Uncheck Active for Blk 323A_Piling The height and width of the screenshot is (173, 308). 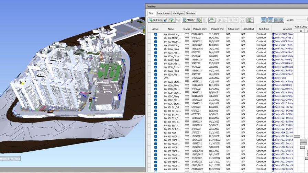pos(156,49)
